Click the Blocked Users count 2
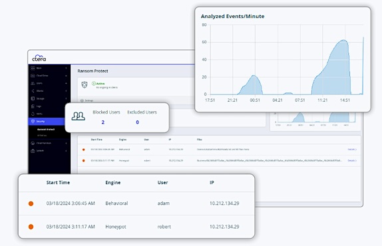This screenshot has width=382, height=246. (103, 122)
